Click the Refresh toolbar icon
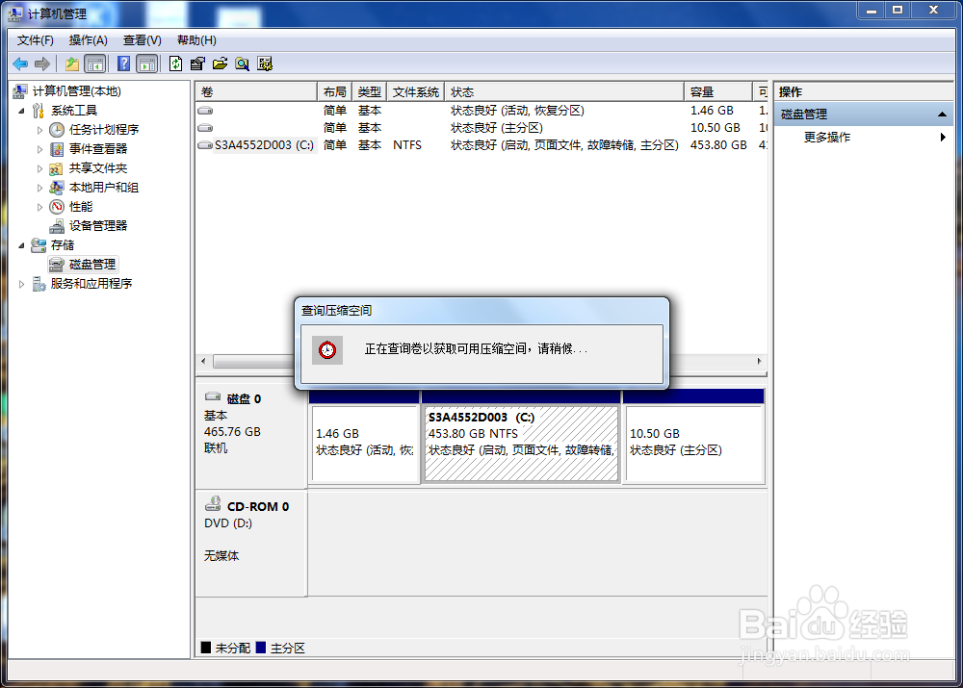The image size is (963, 688). [175, 64]
